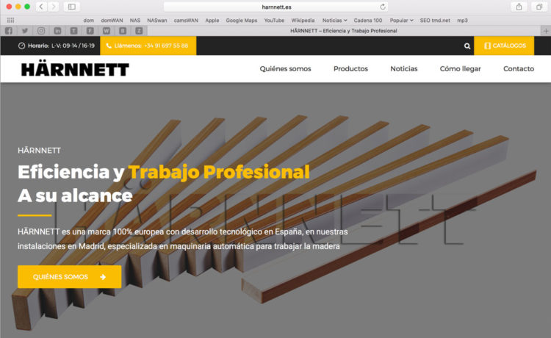Open the SEO tmd.net bookmark
551x338 pixels.
pos(435,21)
